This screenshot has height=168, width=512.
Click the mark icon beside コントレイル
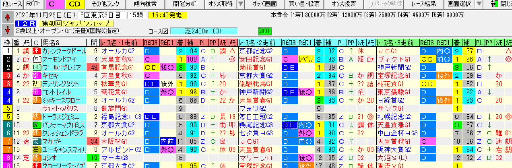pyautogui.click(x=36, y=92)
